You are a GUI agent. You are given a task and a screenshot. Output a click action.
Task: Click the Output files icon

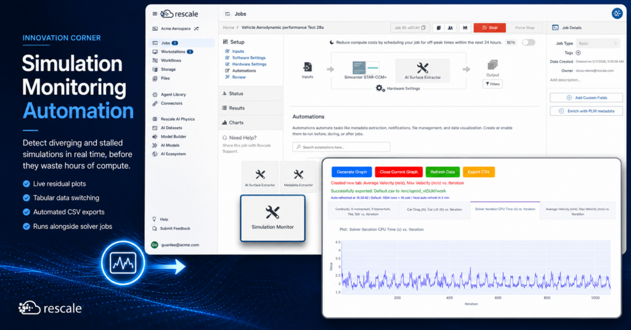(x=492, y=65)
